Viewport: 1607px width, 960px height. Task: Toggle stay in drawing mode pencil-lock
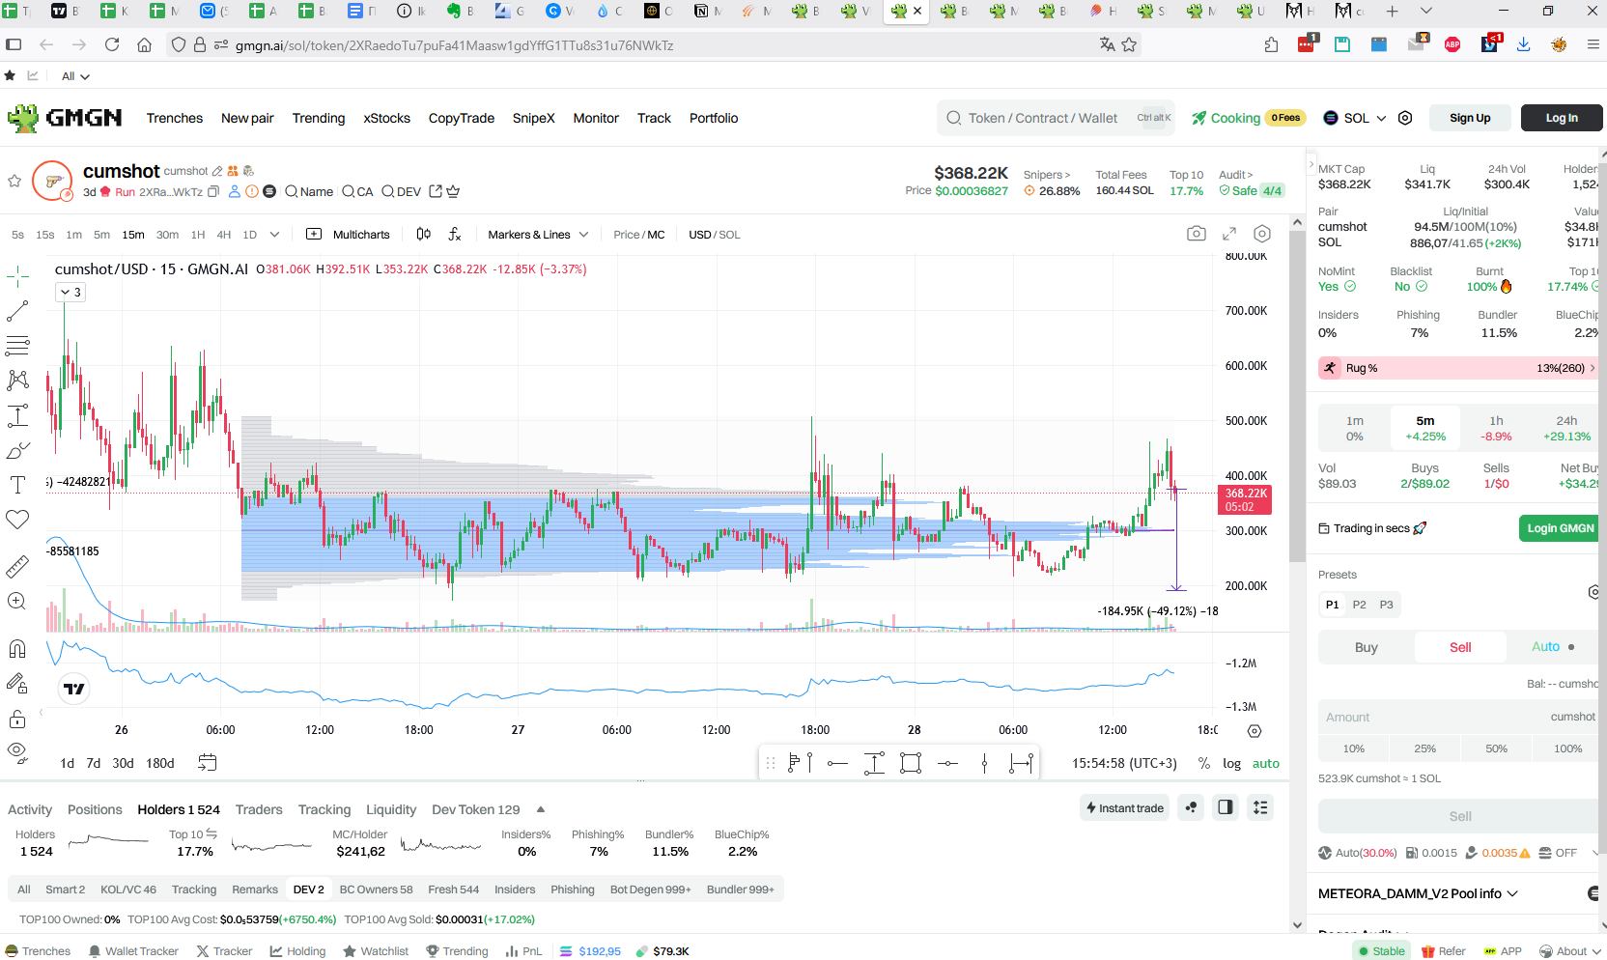click(x=17, y=684)
